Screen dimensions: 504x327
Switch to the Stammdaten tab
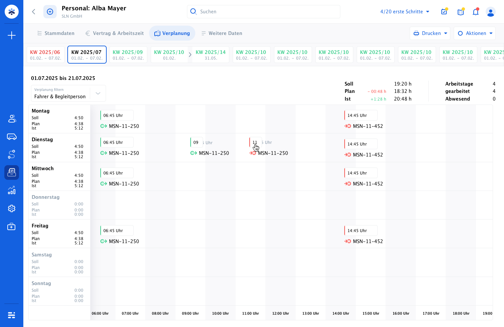pos(56,33)
